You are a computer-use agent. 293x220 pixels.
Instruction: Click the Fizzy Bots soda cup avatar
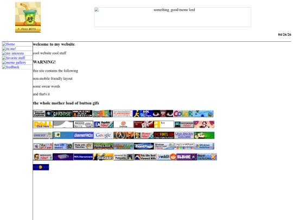28,17
